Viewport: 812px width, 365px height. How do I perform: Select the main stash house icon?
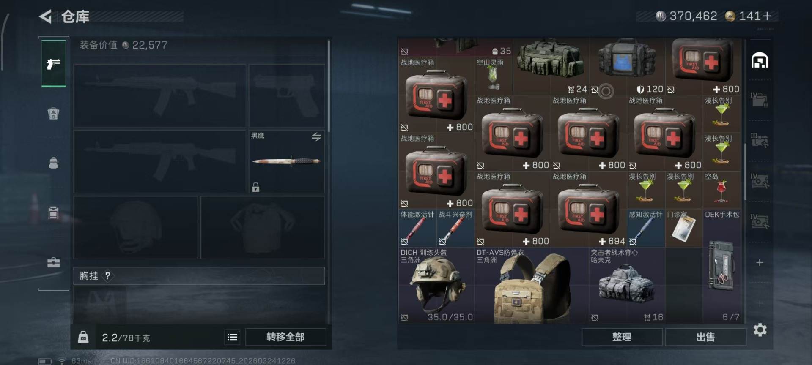coord(760,60)
